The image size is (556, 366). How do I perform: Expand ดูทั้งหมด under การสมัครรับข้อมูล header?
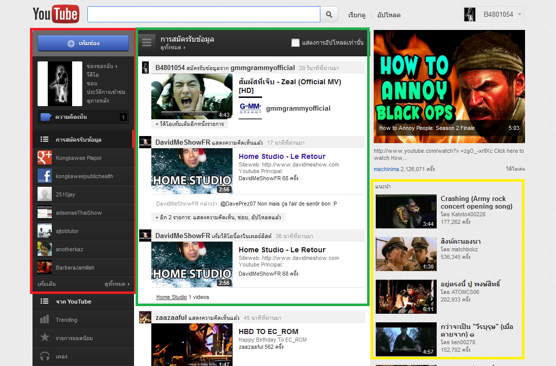(173, 48)
